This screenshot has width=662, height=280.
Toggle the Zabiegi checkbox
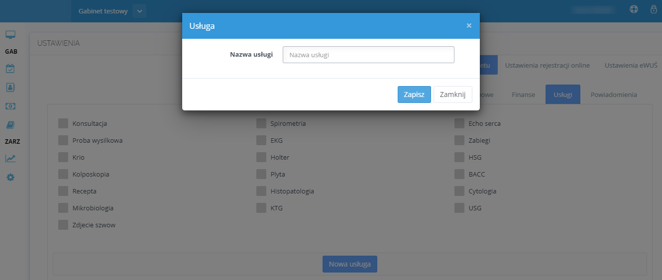click(x=459, y=140)
